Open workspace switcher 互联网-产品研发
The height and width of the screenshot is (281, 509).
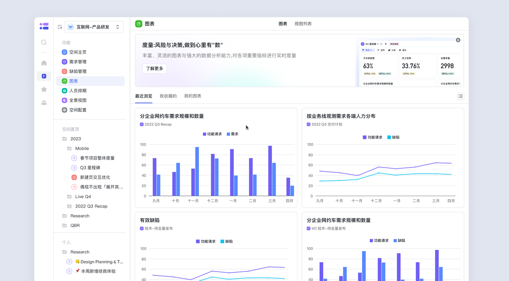[x=94, y=27]
